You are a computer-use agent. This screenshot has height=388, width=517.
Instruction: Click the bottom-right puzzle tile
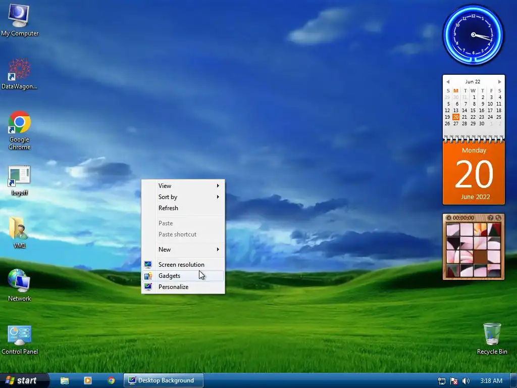(x=494, y=270)
